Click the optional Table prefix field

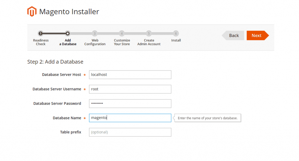(x=130, y=132)
